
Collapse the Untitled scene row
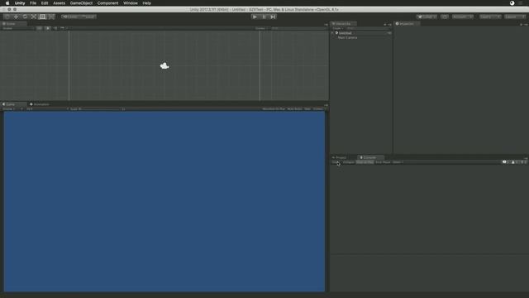tap(333, 33)
